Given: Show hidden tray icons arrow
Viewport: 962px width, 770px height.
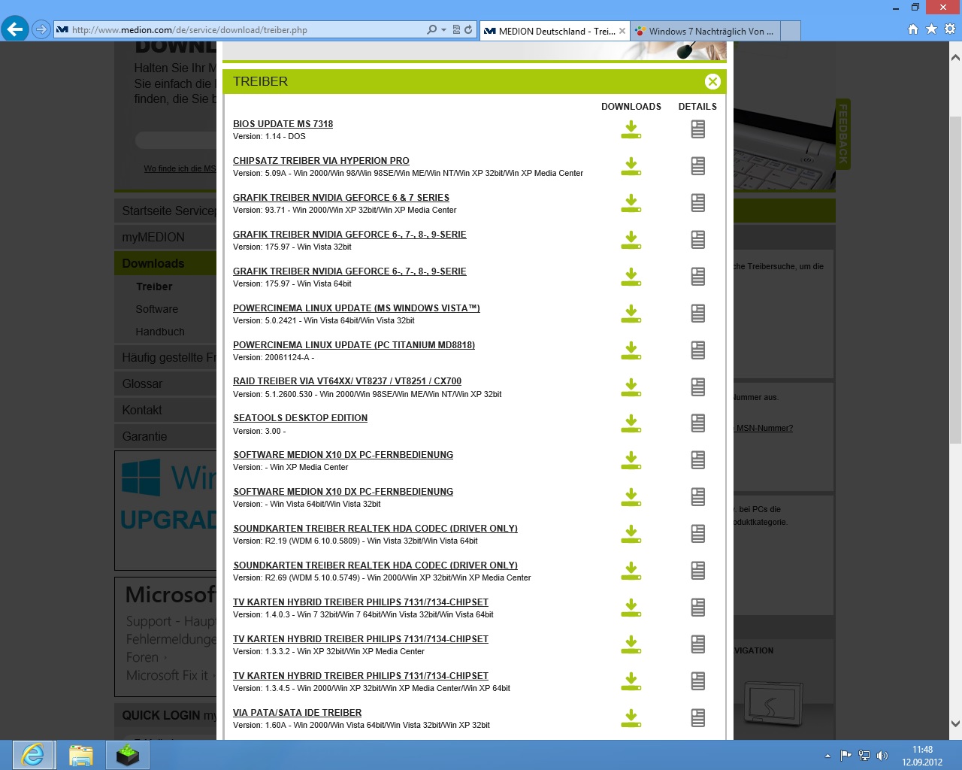Looking at the screenshot, I should 828,756.
